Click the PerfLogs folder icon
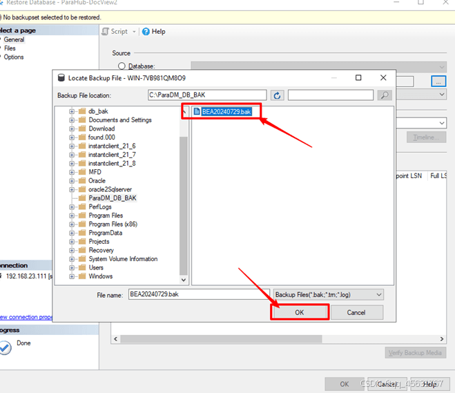Image resolution: width=455 pixels, height=393 pixels. coord(82,207)
